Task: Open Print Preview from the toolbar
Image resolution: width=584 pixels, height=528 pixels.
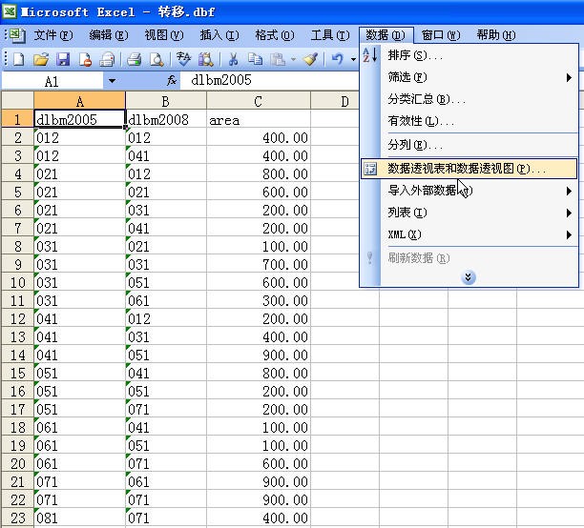Action: pyautogui.click(x=156, y=59)
